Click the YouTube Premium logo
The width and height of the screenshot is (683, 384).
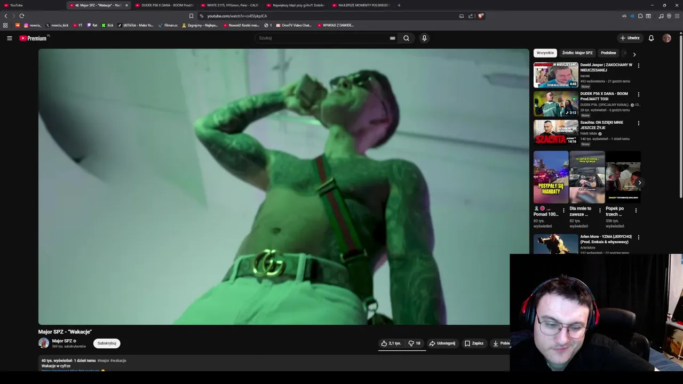[x=34, y=38]
